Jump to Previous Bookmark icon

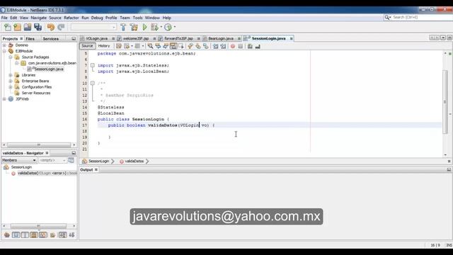point(190,46)
